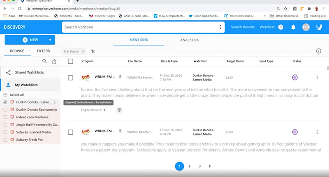Open the MD user avatar menu
The image size is (329, 177).
tap(306, 27)
